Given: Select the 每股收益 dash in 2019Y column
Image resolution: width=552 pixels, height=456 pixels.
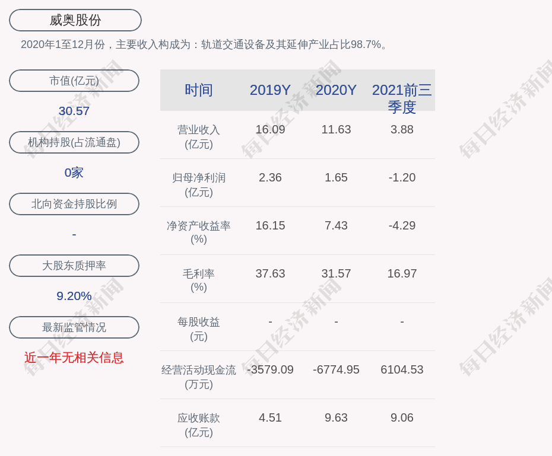Looking at the screenshot, I should coord(271,321).
